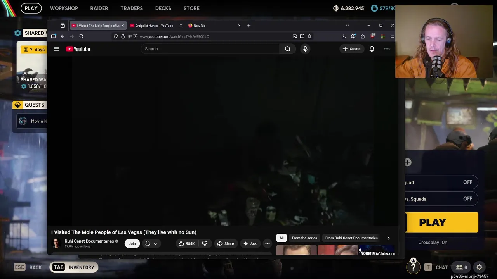This screenshot has height=279, width=497.
Task: Open browser downloads panel arrow
Action: tap(344, 36)
